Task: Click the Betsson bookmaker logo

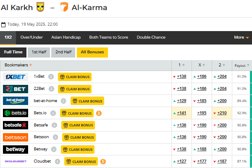Action: (16, 137)
